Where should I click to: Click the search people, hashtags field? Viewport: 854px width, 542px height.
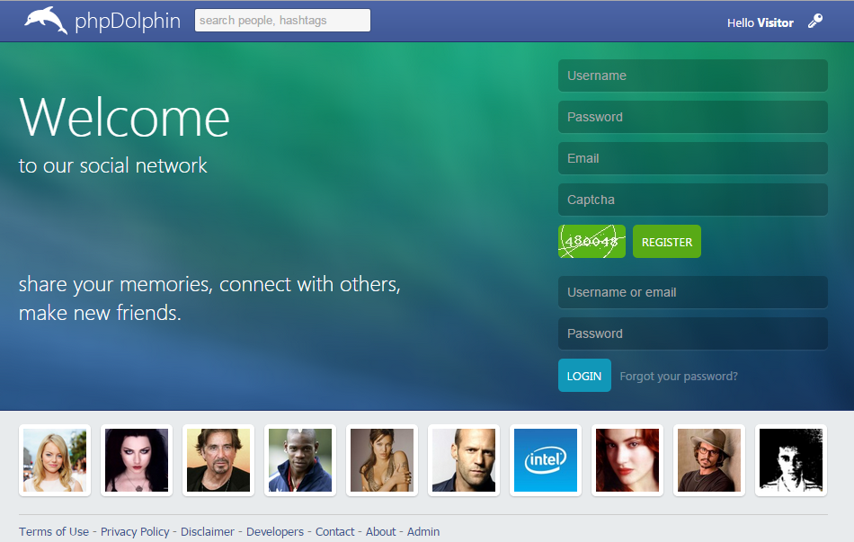click(282, 20)
